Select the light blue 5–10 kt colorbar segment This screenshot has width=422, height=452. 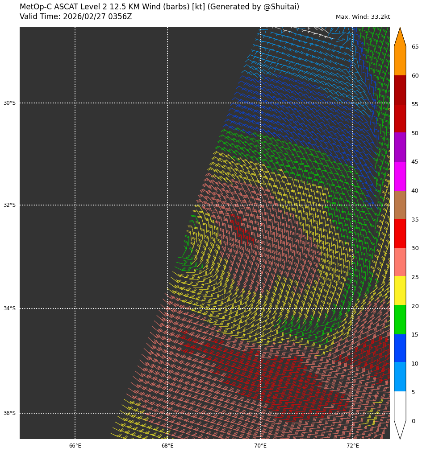coord(400,377)
